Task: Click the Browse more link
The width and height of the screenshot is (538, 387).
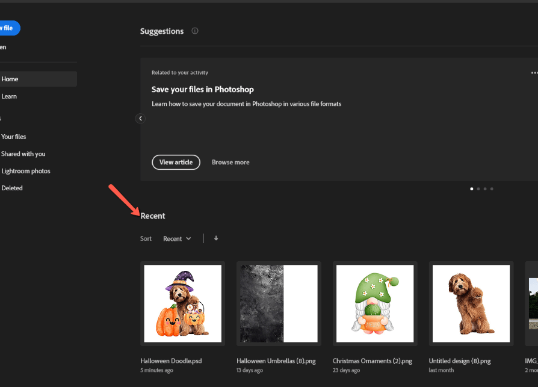Action: tap(230, 163)
